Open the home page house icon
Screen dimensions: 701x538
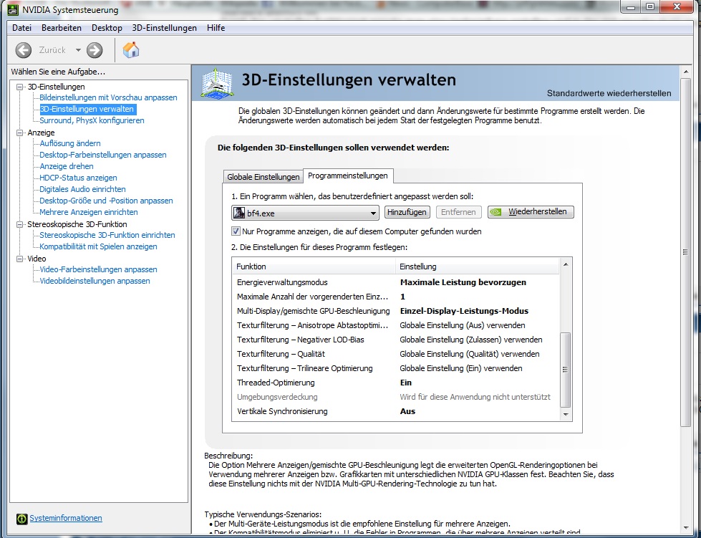(x=131, y=49)
